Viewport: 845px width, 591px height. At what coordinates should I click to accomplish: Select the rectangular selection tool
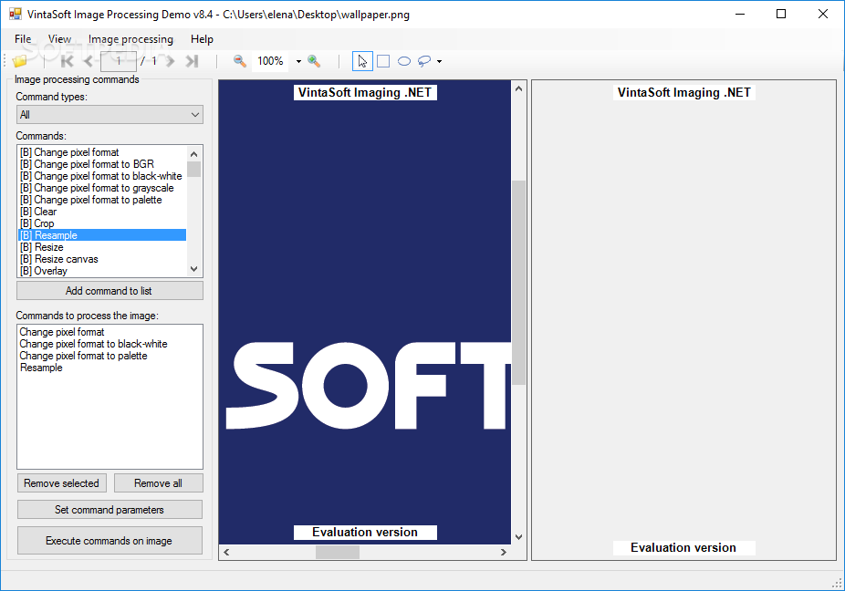coord(383,61)
